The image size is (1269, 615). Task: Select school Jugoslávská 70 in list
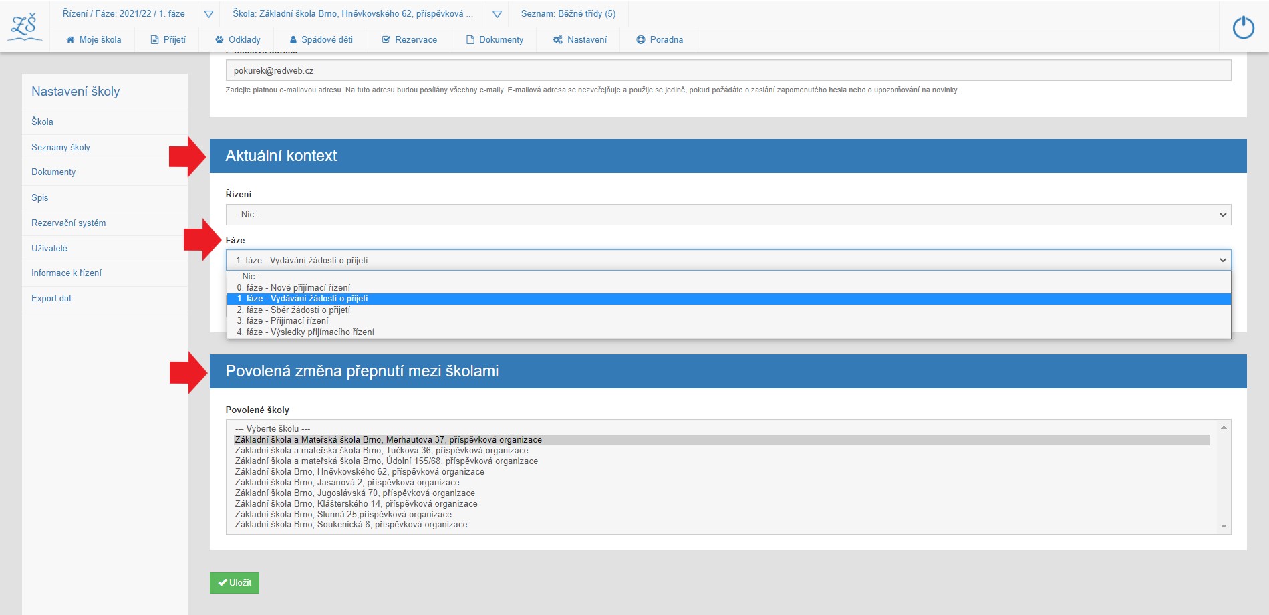pyautogui.click(x=722, y=493)
